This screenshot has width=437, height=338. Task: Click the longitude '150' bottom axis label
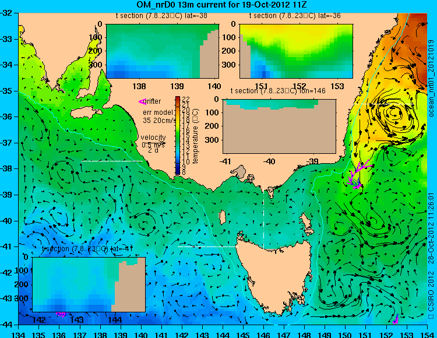click(x=345, y=334)
